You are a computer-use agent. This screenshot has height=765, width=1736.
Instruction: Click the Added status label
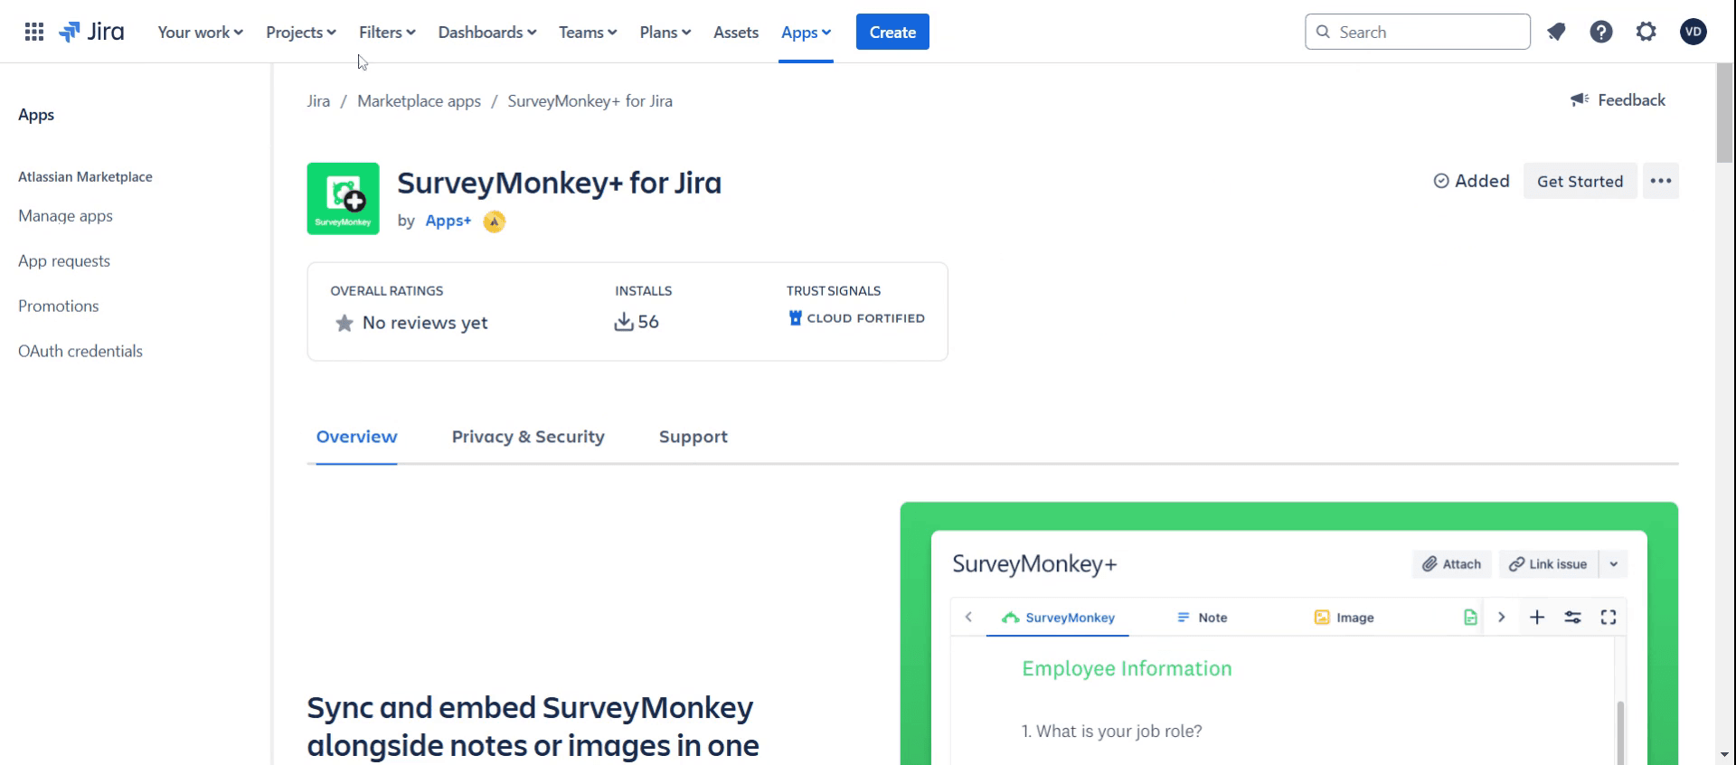1472,181
